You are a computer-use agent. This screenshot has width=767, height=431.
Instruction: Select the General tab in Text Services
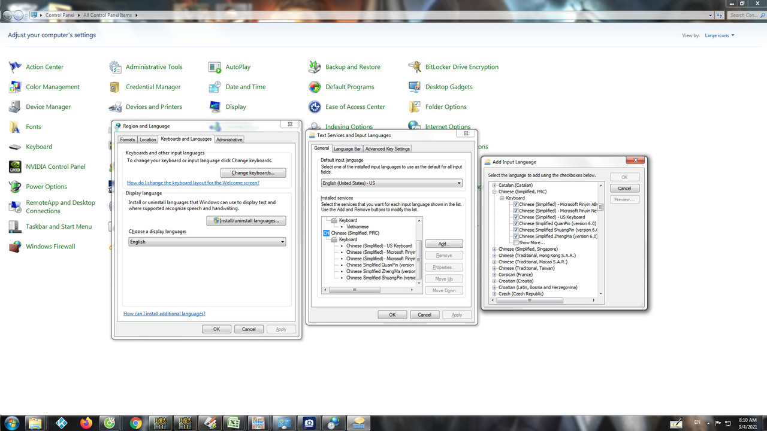[x=321, y=148]
